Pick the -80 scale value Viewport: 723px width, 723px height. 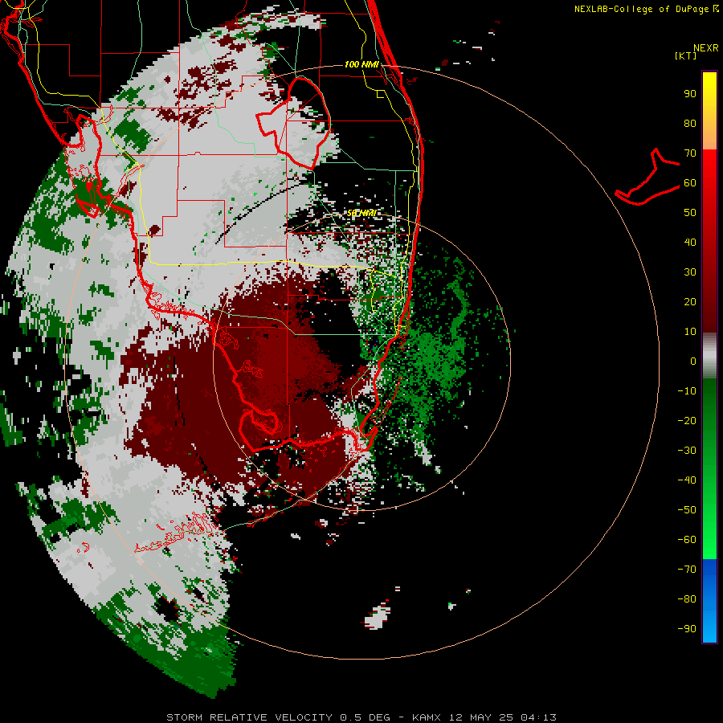coord(687,599)
